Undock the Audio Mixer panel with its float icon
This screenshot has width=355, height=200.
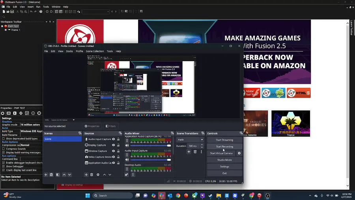[x=172, y=133]
